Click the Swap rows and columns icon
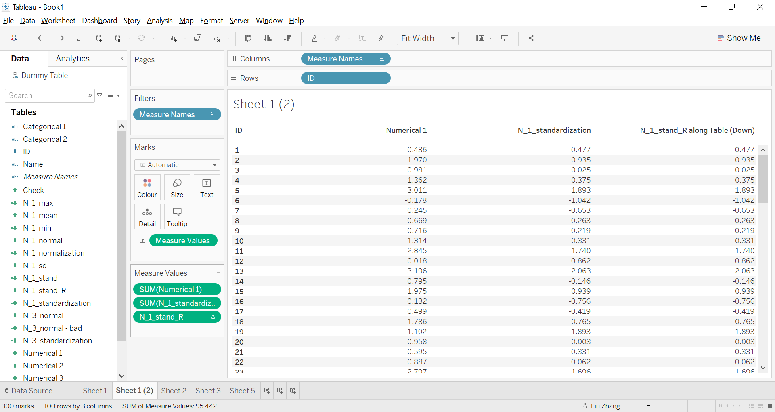 point(248,38)
